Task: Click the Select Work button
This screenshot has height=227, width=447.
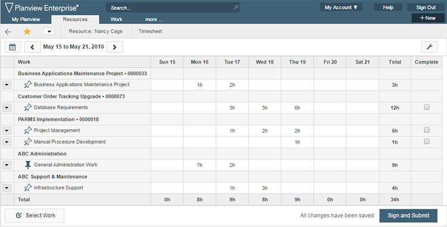Action: pyautogui.click(x=35, y=216)
